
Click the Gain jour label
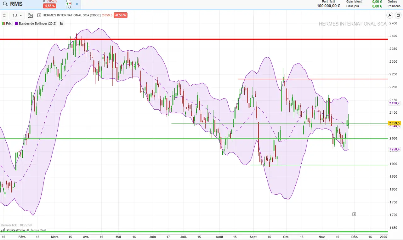(x=353, y=6)
